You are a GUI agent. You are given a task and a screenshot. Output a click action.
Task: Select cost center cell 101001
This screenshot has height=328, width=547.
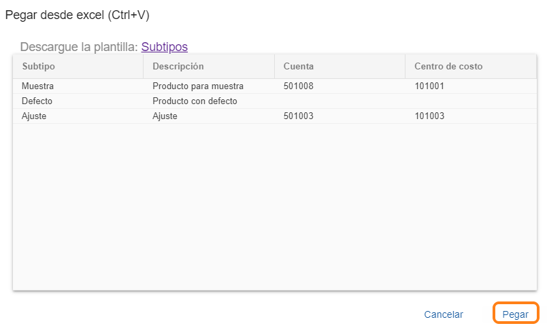pyautogui.click(x=429, y=86)
